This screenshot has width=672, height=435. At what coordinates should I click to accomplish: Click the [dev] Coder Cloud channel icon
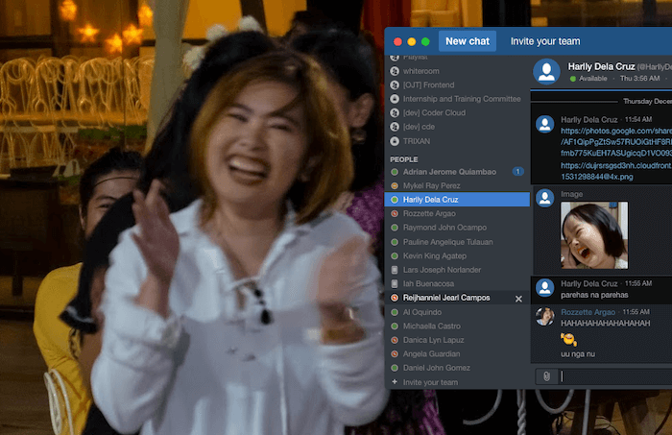pyautogui.click(x=395, y=112)
